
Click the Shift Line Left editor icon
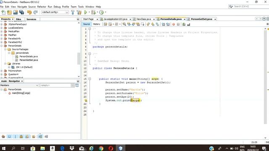click(163, 24)
